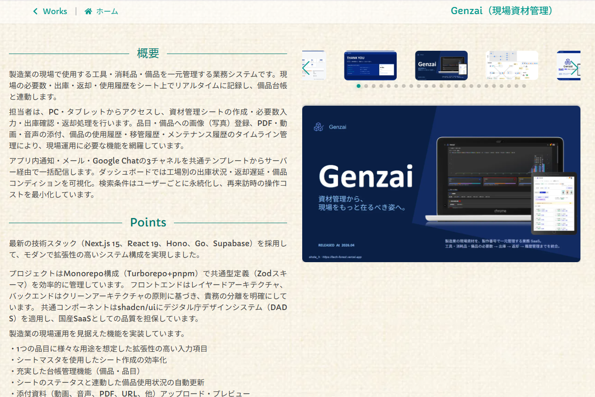Select the white flow diagram thumbnail
The height and width of the screenshot is (397, 595).
pyautogui.click(x=512, y=65)
